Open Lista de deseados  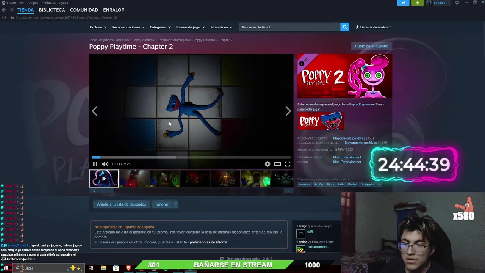tap(373, 27)
